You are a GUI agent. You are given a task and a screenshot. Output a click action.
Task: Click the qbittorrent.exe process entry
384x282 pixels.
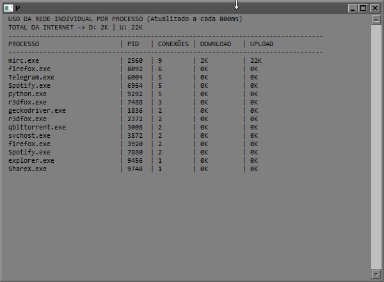point(37,128)
